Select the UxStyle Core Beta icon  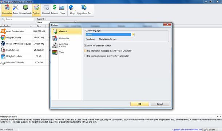tap(3, 56)
